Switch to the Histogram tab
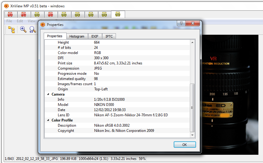This screenshot has width=263, height=163. click(77, 36)
